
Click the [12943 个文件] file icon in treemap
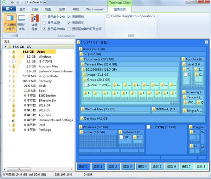86,85
